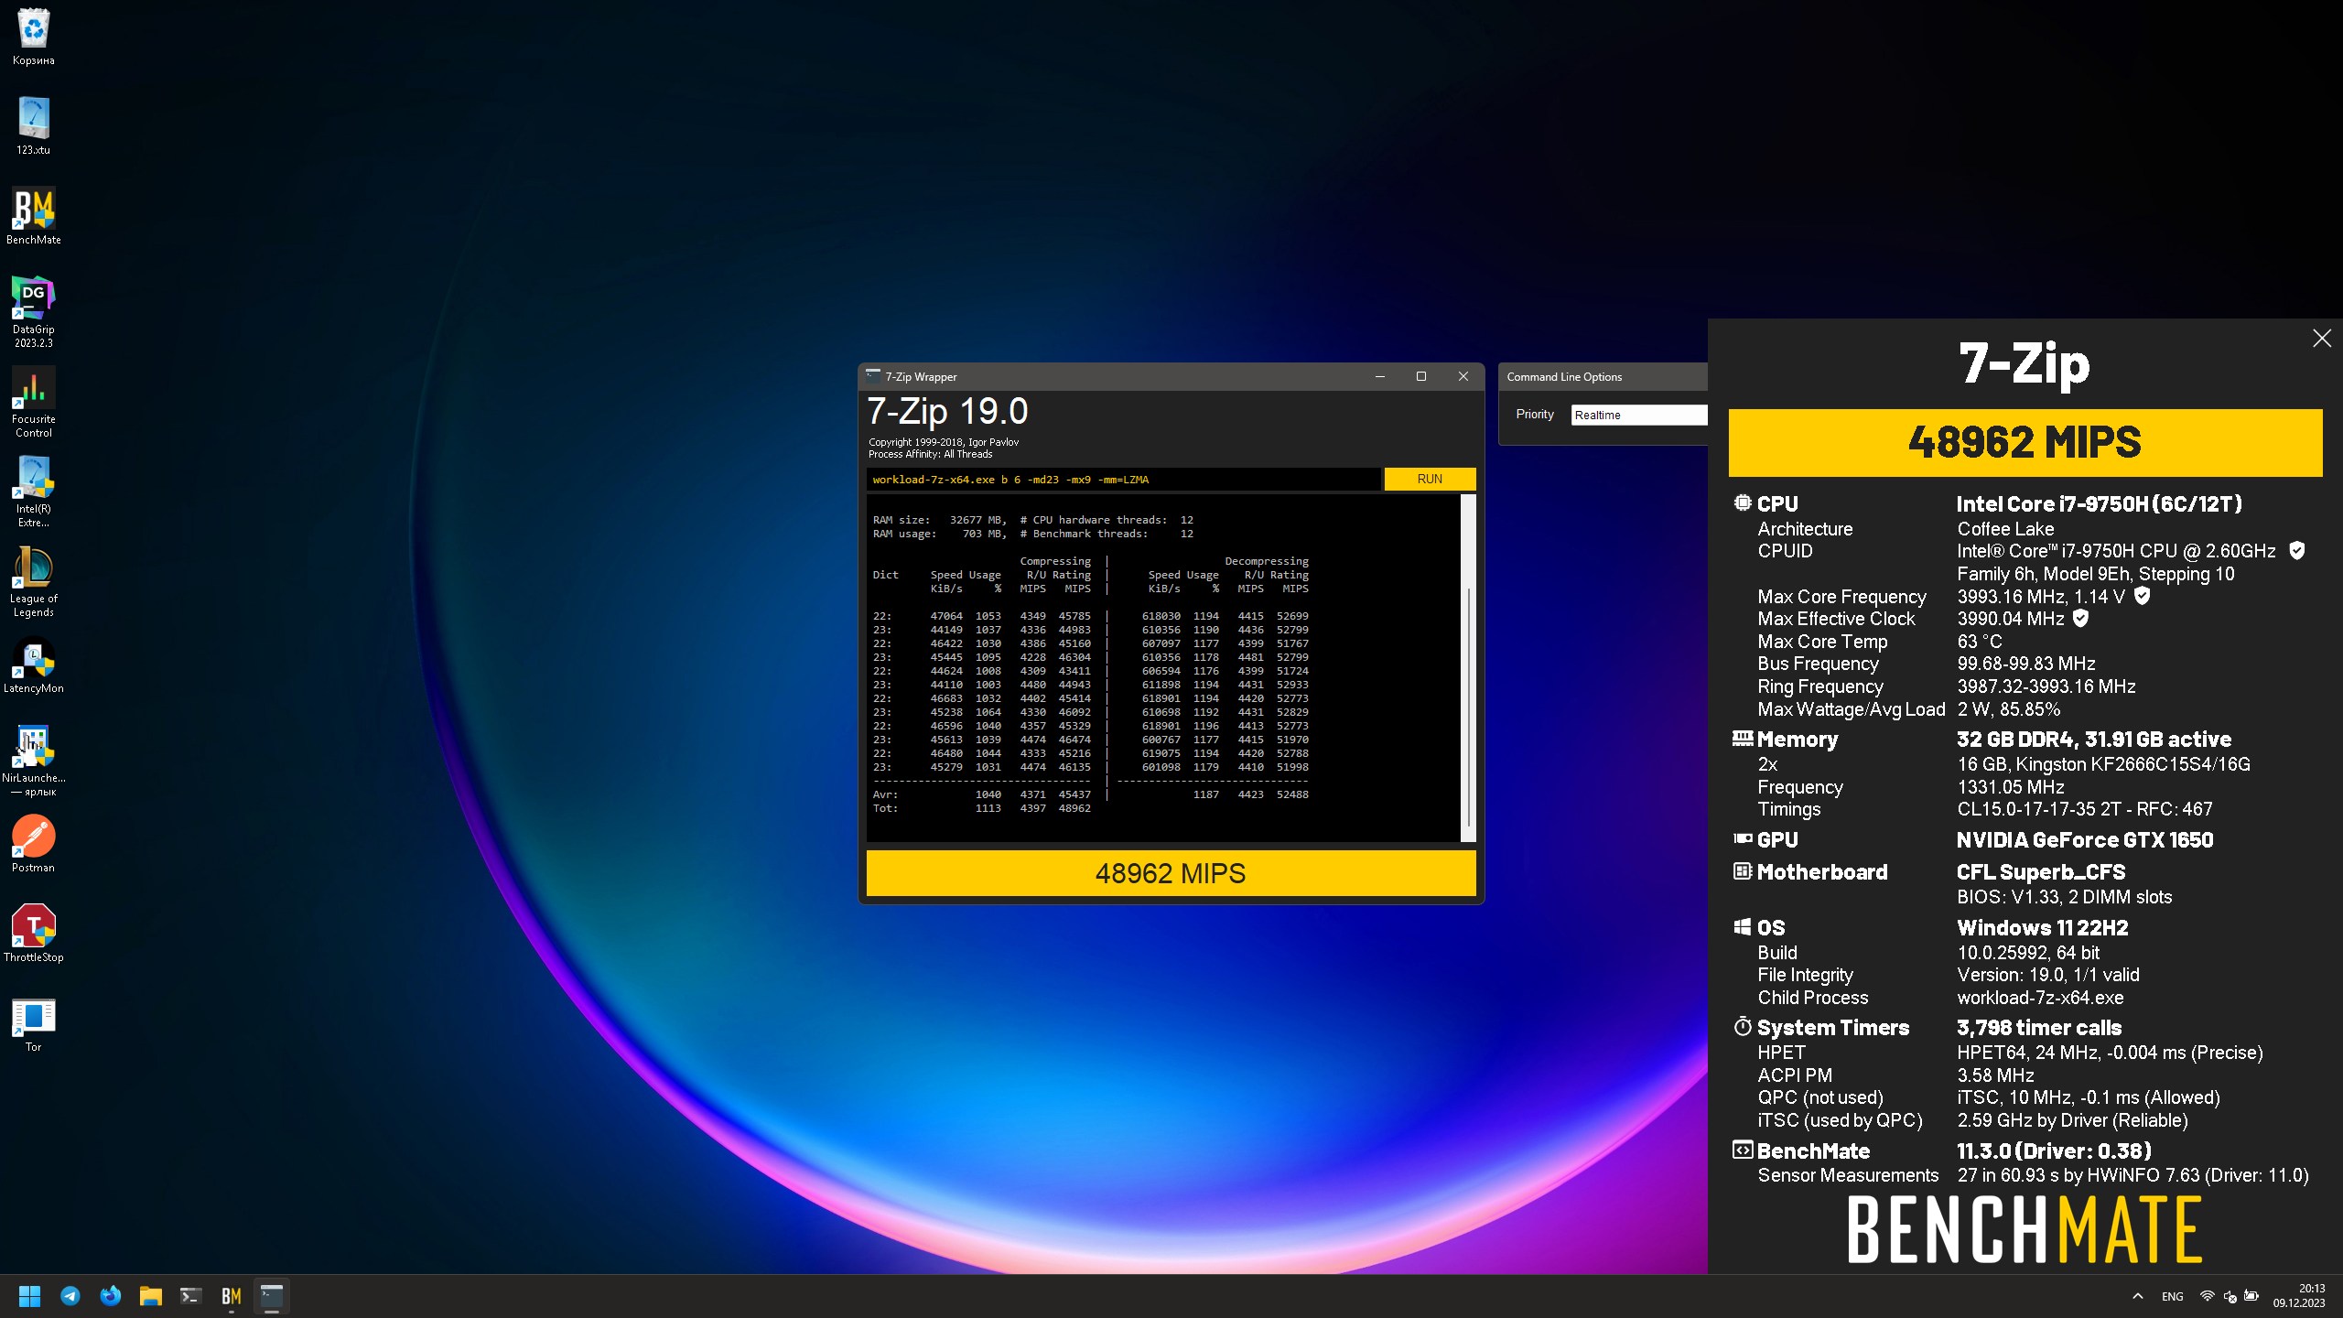Click the battery status tray icon
Image resolution: width=2343 pixels, height=1318 pixels.
pyautogui.click(x=2251, y=1296)
